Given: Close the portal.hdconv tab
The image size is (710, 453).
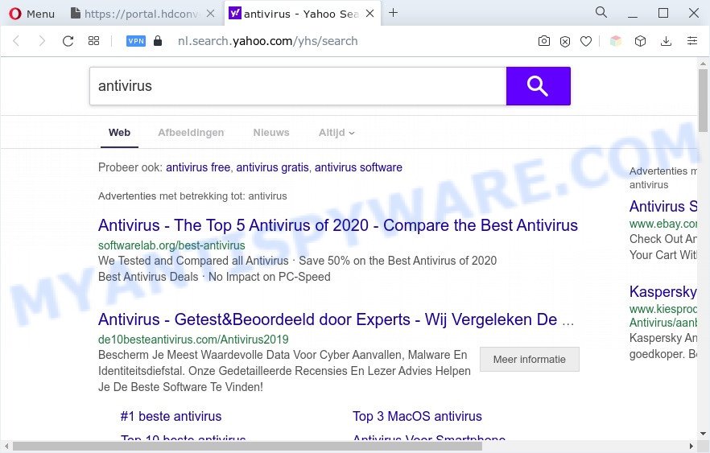Looking at the screenshot, I should tap(211, 14).
